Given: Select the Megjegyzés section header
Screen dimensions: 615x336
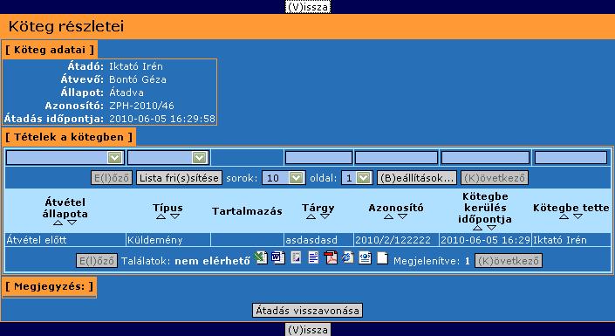Looking at the screenshot, I should (x=49, y=286).
